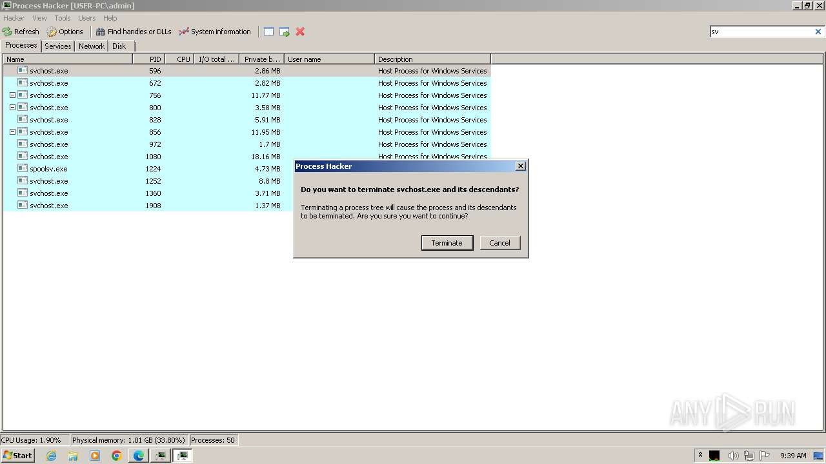Open the View menu
Screen dimensions: 826x464
(39, 18)
